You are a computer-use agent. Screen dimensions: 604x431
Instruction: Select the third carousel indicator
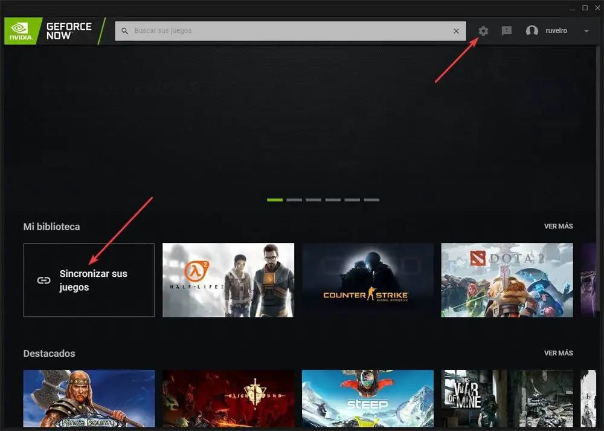point(313,199)
